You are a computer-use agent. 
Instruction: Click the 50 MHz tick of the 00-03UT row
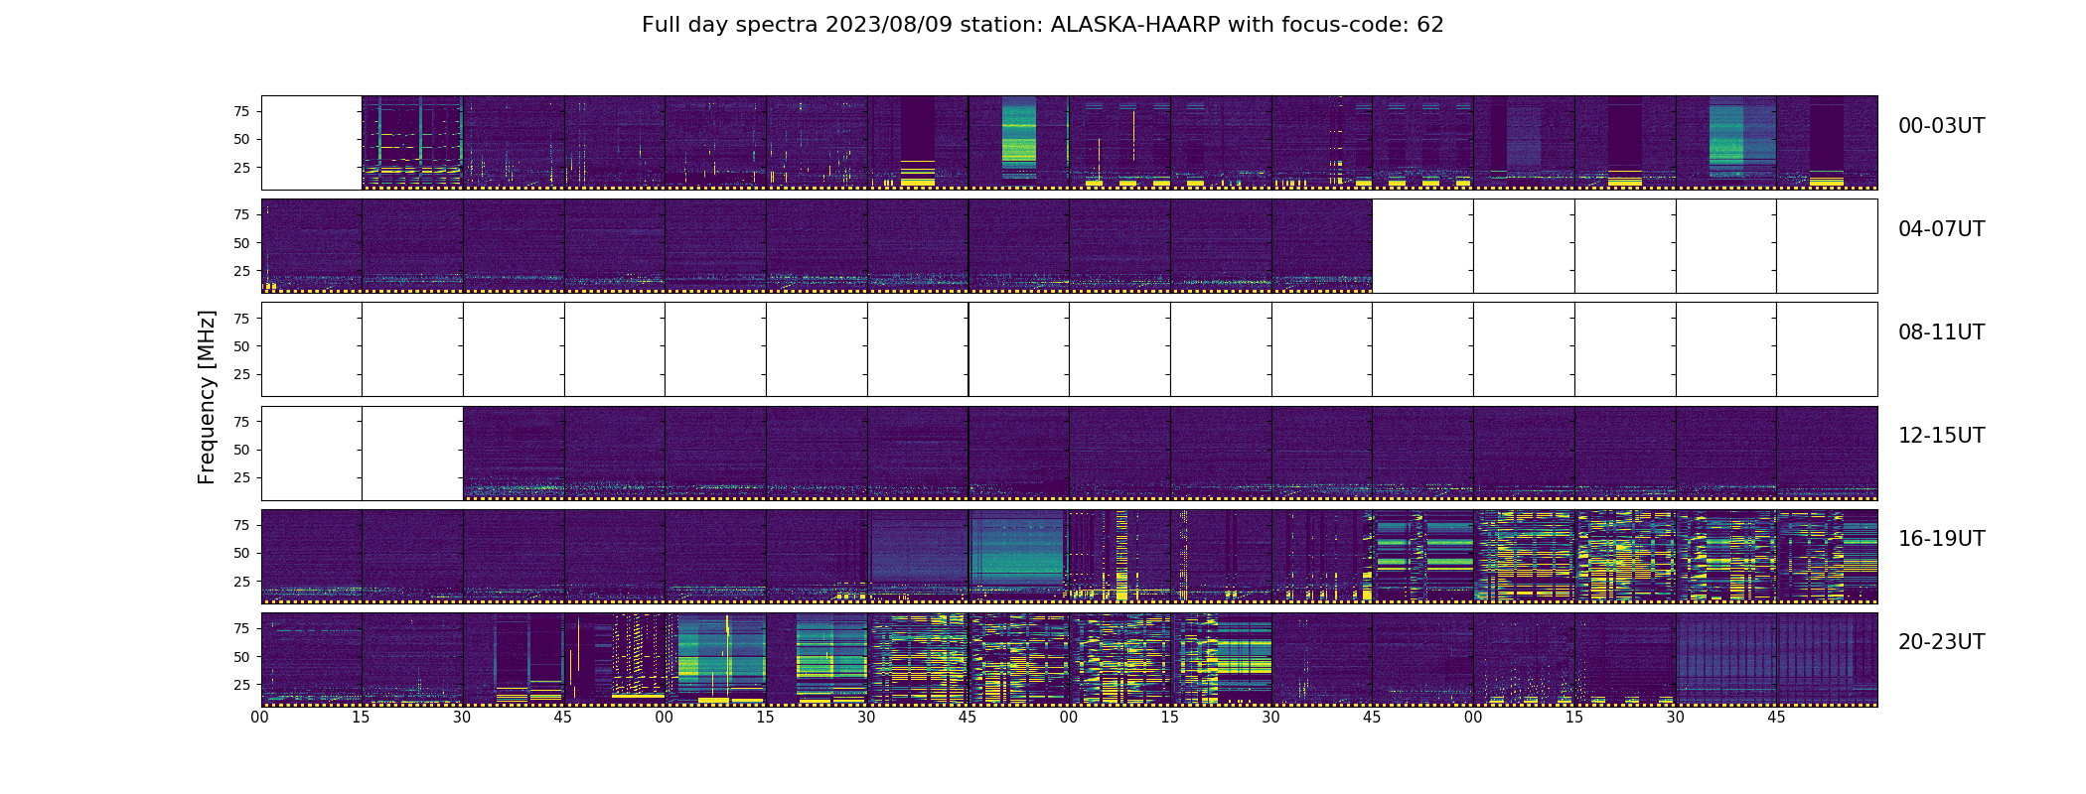coord(241,139)
